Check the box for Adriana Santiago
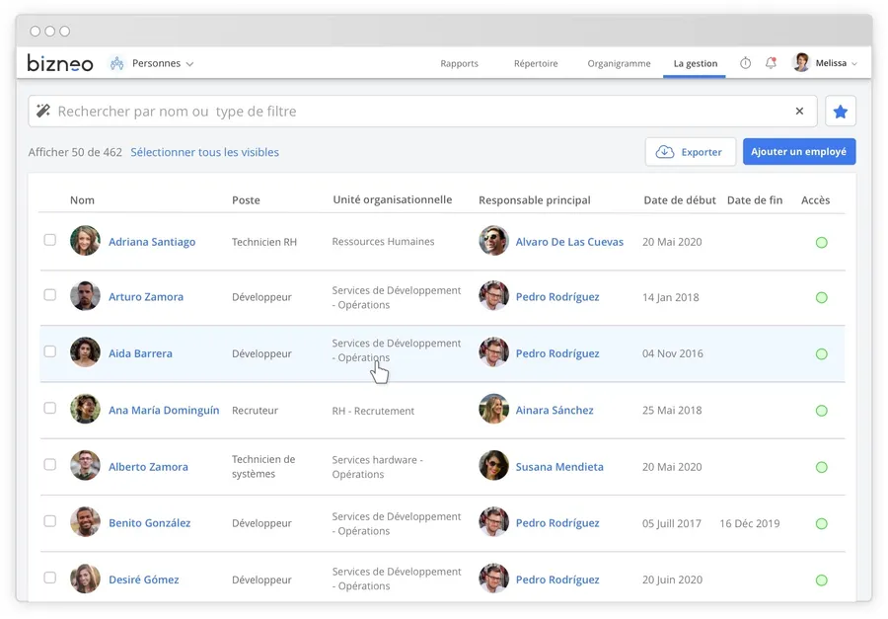The height and width of the screenshot is (619, 888). pyautogui.click(x=50, y=240)
